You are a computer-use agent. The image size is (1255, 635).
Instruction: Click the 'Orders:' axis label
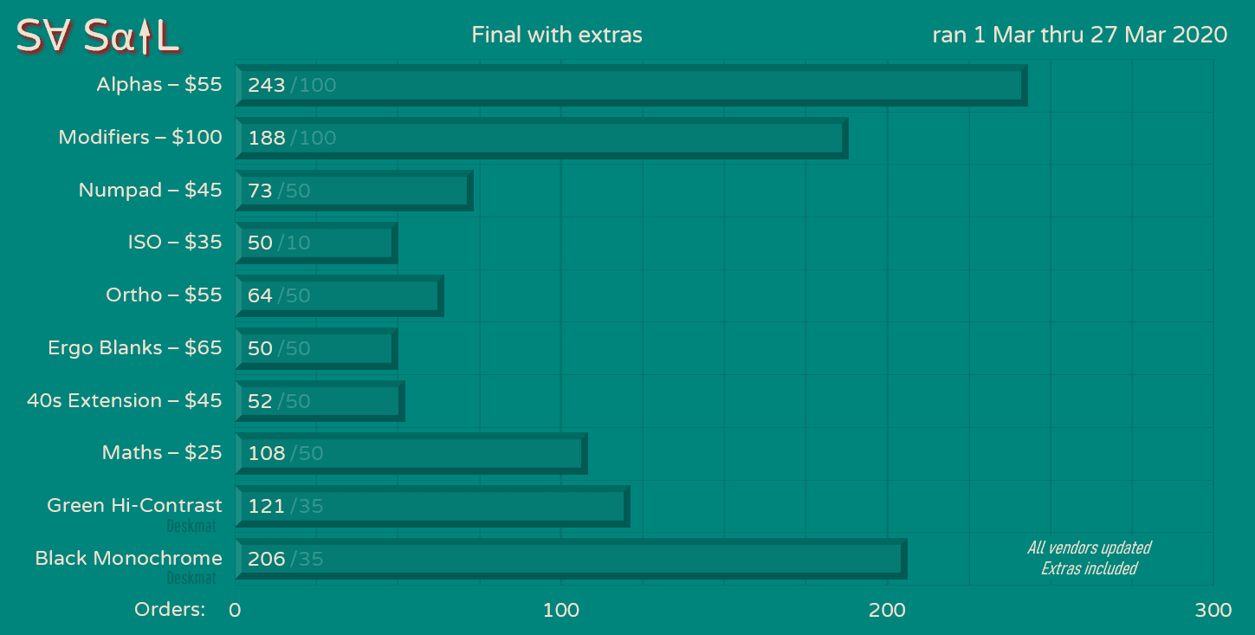tap(170, 610)
